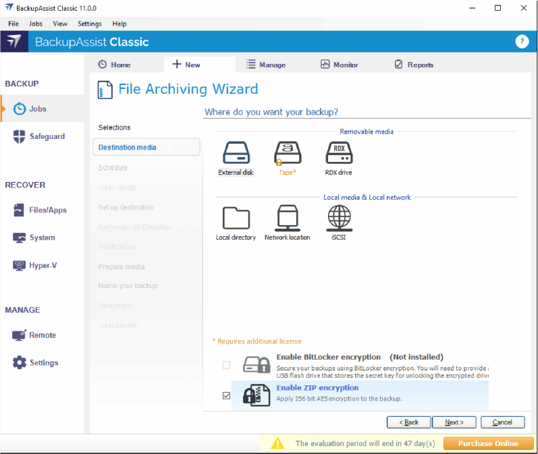Open the help question mark icon
Image resolution: width=538 pixels, height=454 pixels.
[x=522, y=42]
